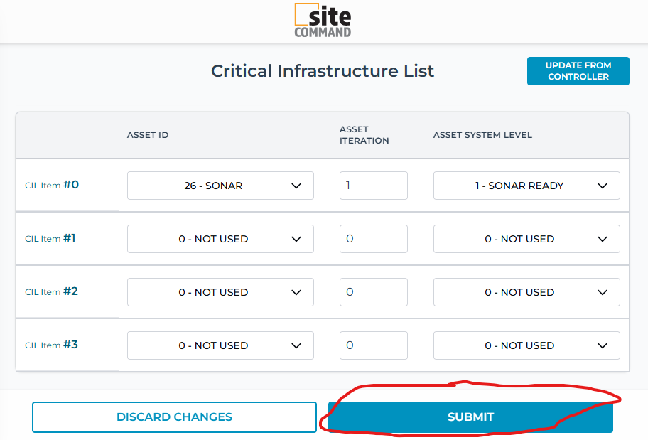648x440 pixels.
Task: Click the Discard Changes button
Action: point(174,417)
